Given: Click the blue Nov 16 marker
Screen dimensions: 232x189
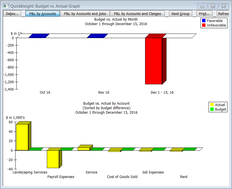Looking at the screenshot, I should click(x=97, y=36).
